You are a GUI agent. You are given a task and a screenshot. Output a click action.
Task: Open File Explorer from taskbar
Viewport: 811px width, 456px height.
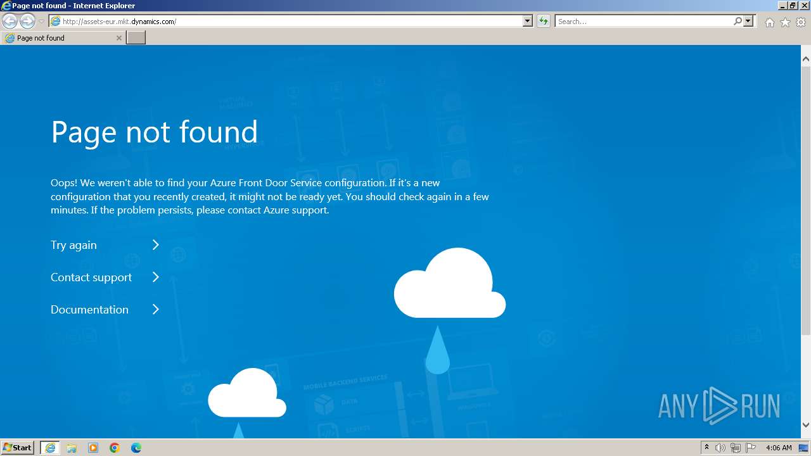click(x=72, y=448)
